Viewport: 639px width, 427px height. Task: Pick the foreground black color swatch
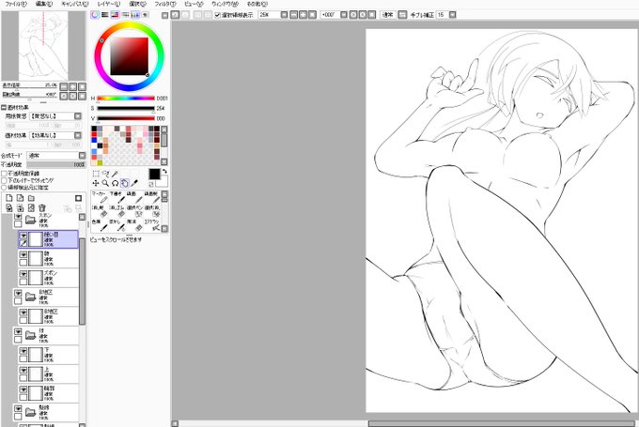[x=154, y=175]
